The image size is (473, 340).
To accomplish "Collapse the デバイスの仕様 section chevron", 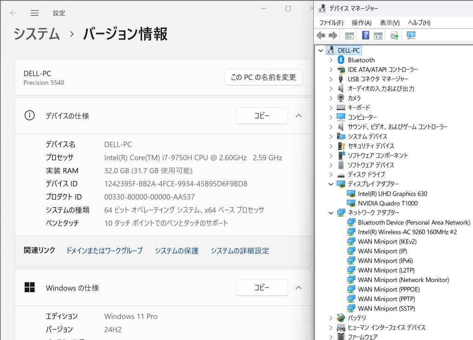I will click(299, 116).
